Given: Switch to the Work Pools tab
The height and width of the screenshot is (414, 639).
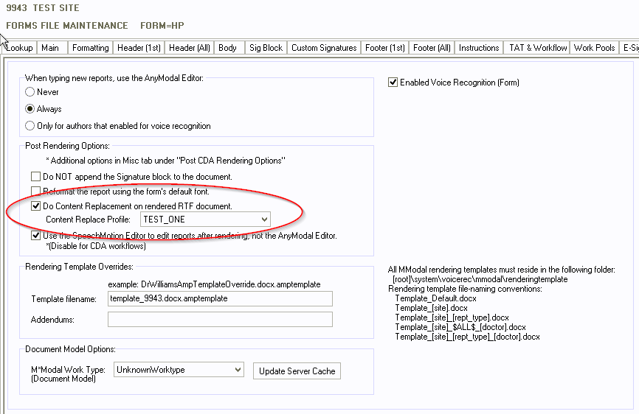Looking at the screenshot, I should click(594, 48).
